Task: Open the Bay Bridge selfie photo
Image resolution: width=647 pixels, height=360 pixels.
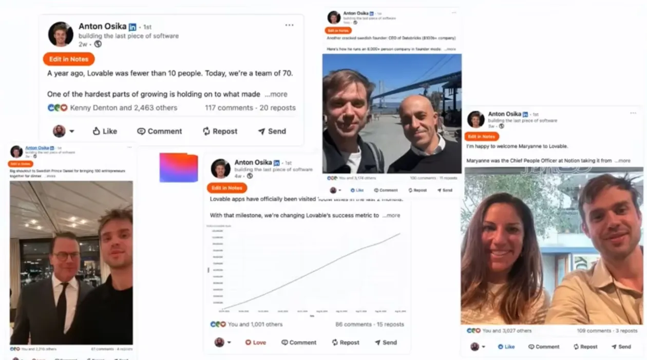Action: [392, 113]
